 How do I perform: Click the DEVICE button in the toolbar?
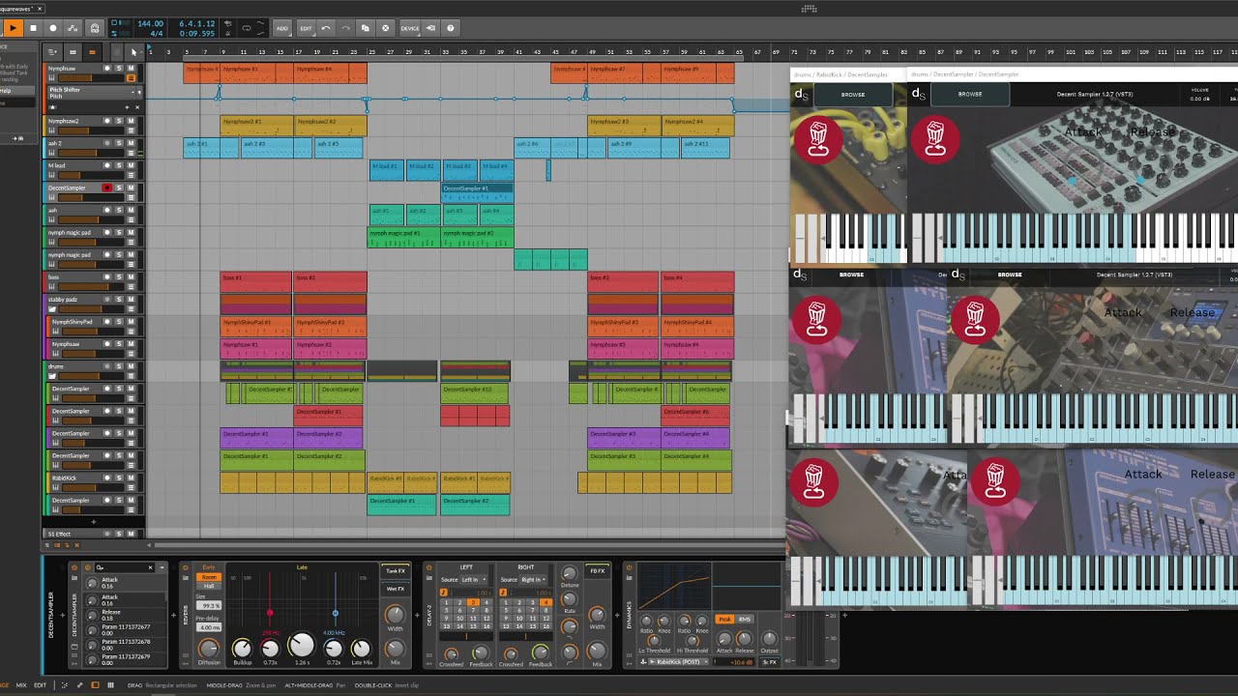tap(410, 28)
